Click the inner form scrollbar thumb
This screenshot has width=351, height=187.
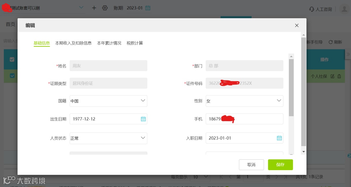click(x=291, y=88)
